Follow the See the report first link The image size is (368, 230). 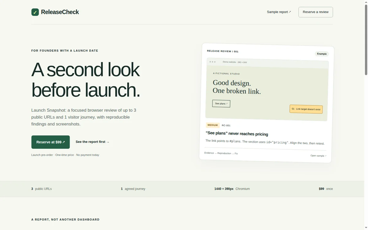[x=92, y=142]
